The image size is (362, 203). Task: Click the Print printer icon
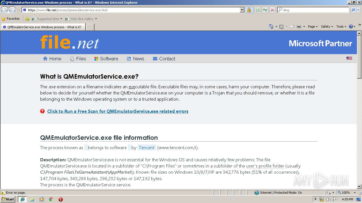point(299,27)
